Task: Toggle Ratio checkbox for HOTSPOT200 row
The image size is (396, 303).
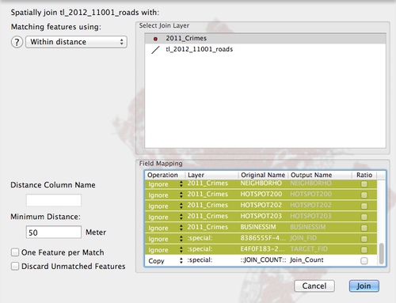Action: pos(364,195)
